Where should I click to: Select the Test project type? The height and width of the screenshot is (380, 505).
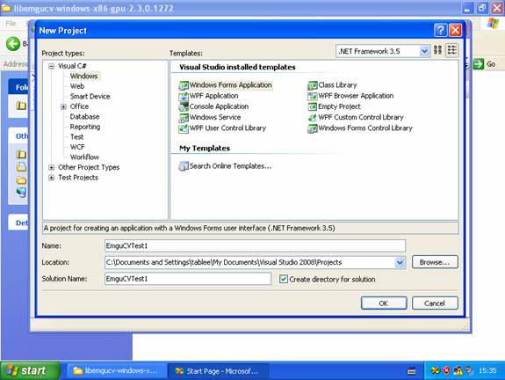77,137
